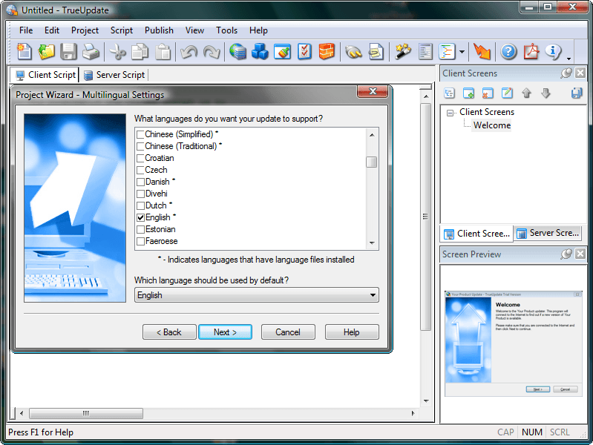The width and height of the screenshot is (593, 445).
Task: Switch to the Server Screens panel tab
Action: (548, 234)
